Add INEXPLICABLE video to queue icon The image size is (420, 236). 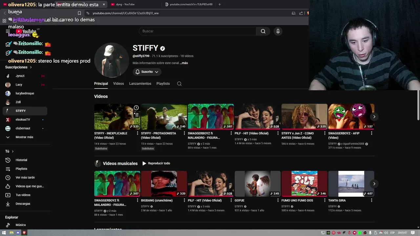click(x=136, y=115)
